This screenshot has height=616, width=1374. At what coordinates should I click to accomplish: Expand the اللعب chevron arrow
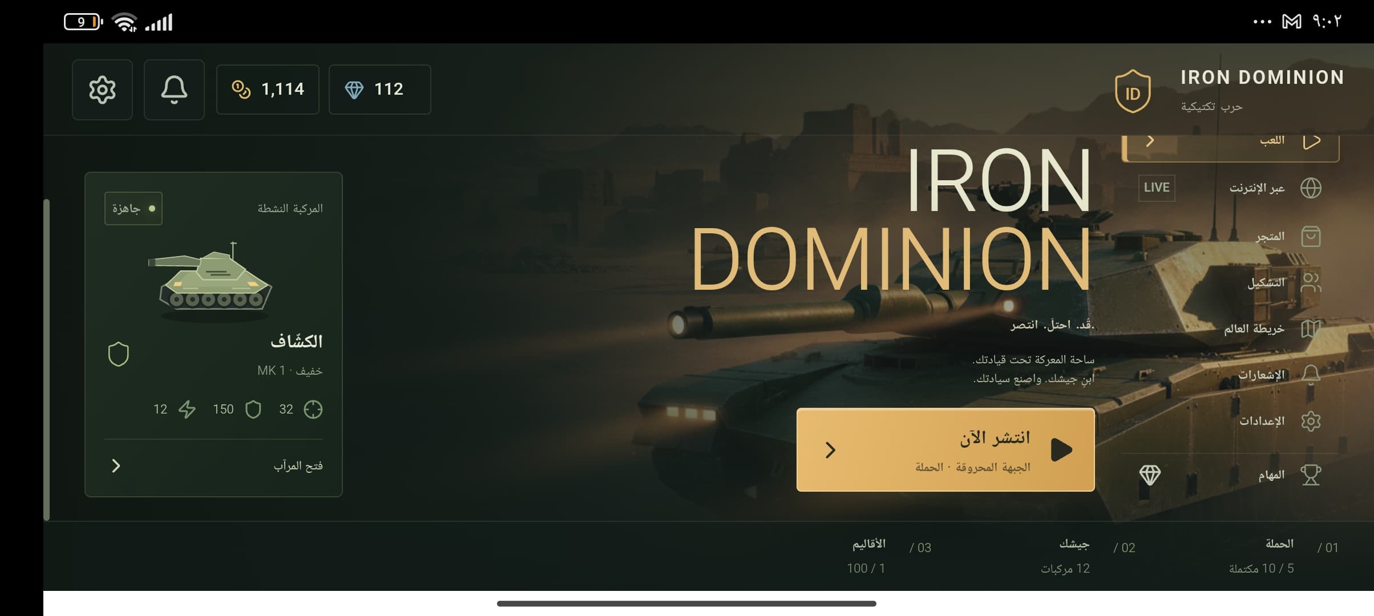pyautogui.click(x=1150, y=141)
